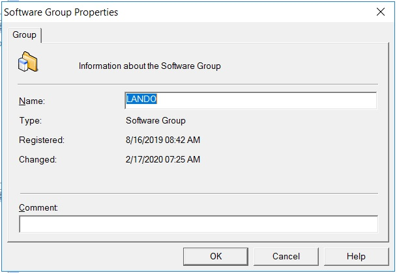Click the Registered: label
397x273 pixels.
pos(42,140)
